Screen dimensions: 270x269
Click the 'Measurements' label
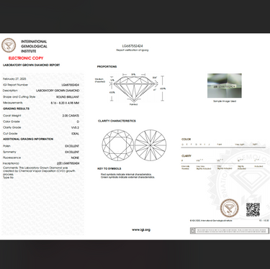click(13, 103)
